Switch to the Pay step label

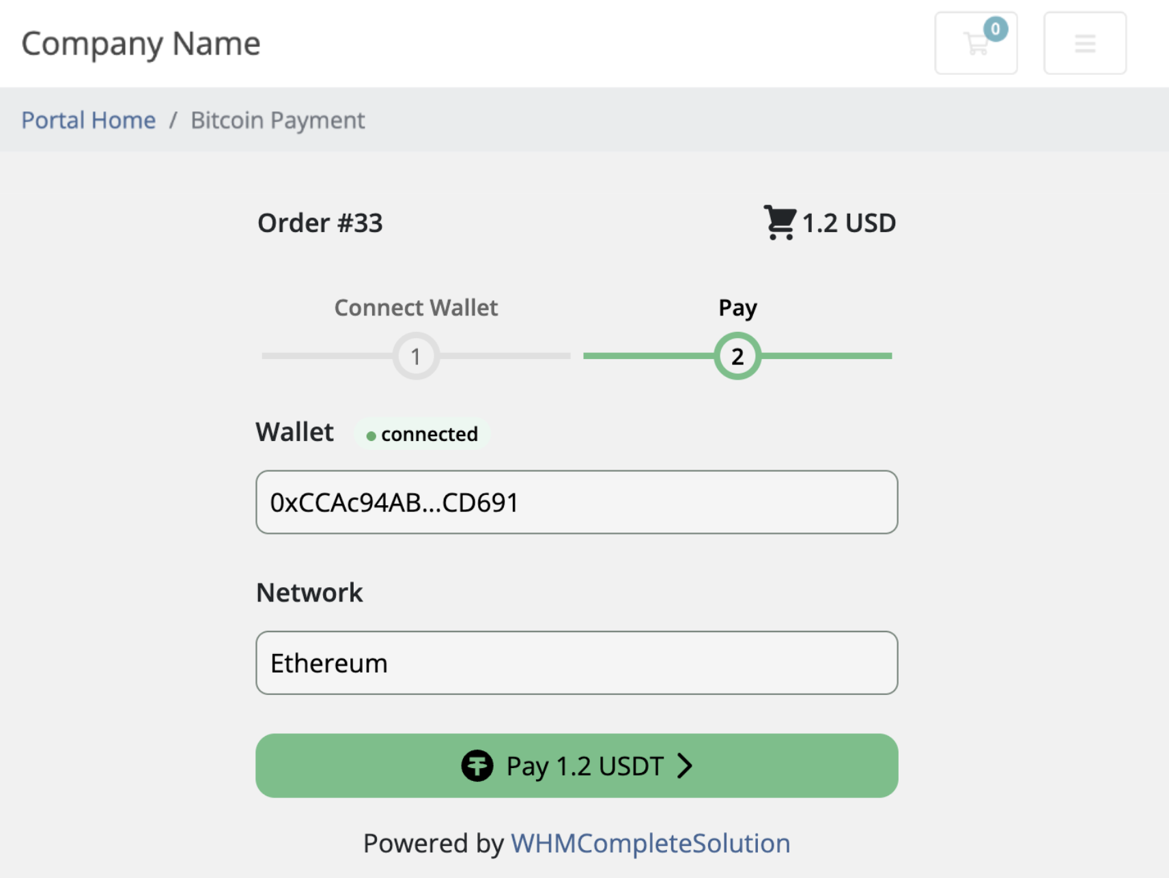point(737,308)
